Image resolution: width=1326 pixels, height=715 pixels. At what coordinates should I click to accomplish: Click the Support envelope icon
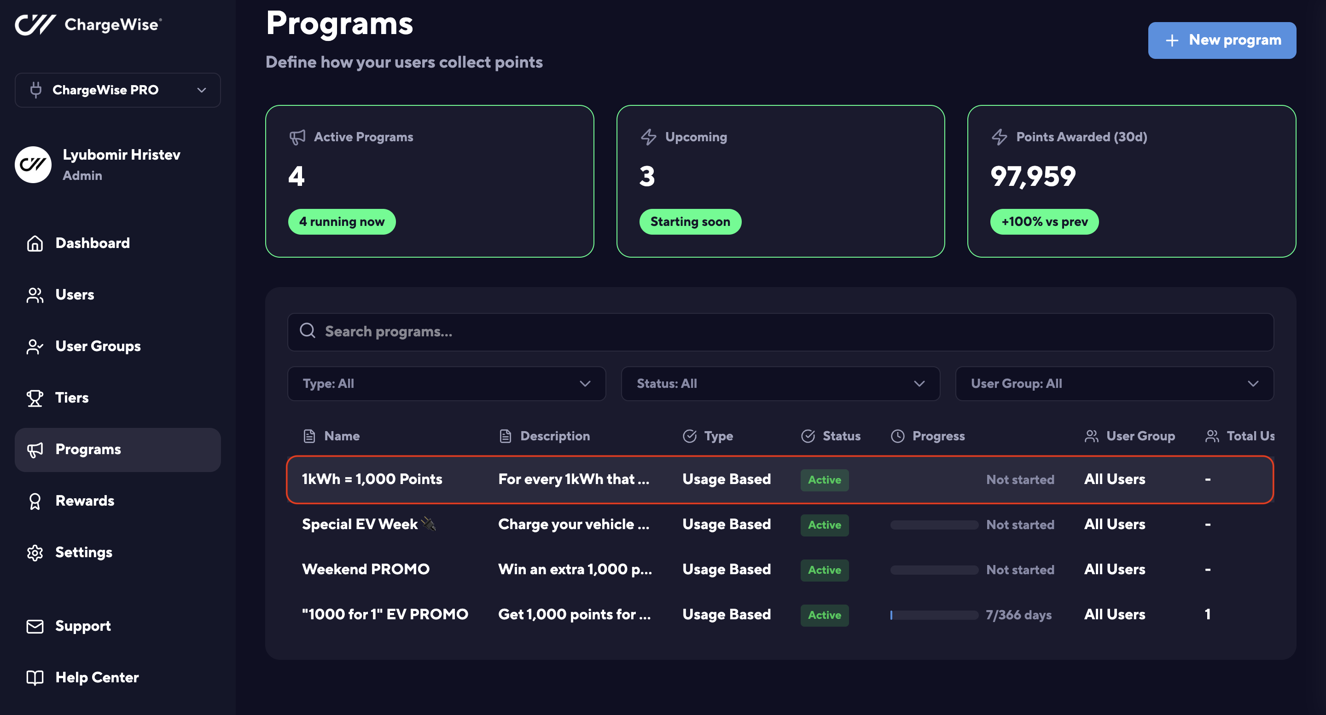[35, 626]
